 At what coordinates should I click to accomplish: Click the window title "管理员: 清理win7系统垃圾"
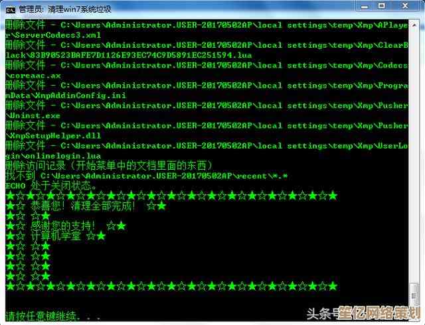click(65, 9)
